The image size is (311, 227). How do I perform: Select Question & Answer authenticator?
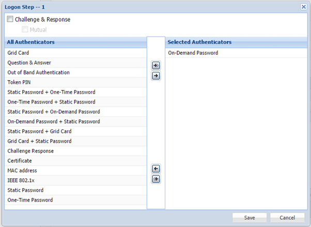(29, 63)
